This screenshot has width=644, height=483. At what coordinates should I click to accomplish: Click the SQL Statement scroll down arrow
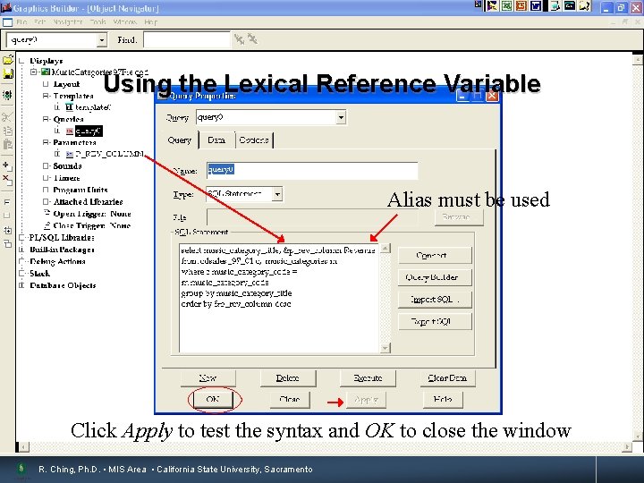click(385, 348)
